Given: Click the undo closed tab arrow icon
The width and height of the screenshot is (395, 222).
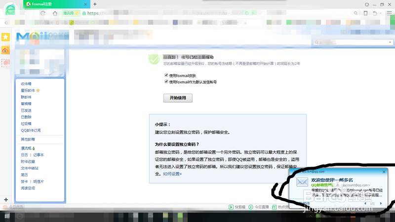Looking at the screenshot, I should pyautogui.click(x=375, y=13).
